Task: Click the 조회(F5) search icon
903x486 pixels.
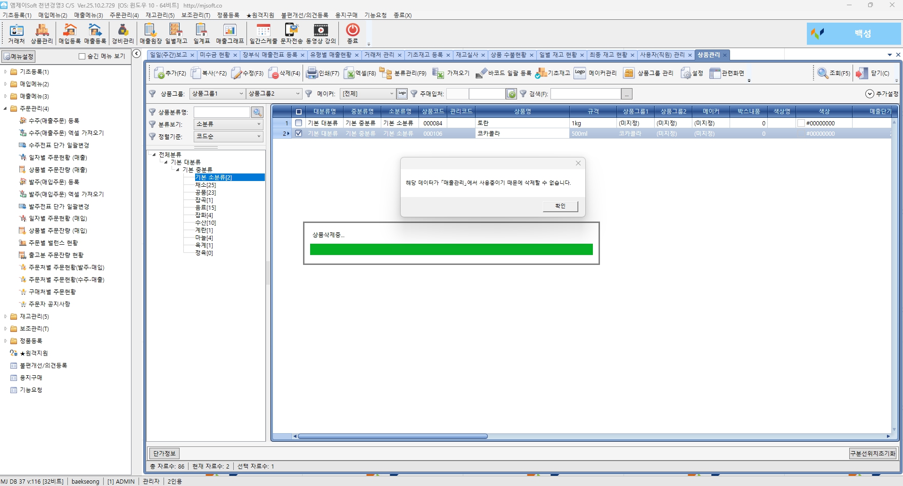Action: tap(834, 73)
